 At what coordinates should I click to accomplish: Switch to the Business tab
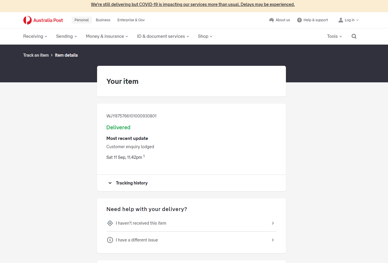click(103, 20)
